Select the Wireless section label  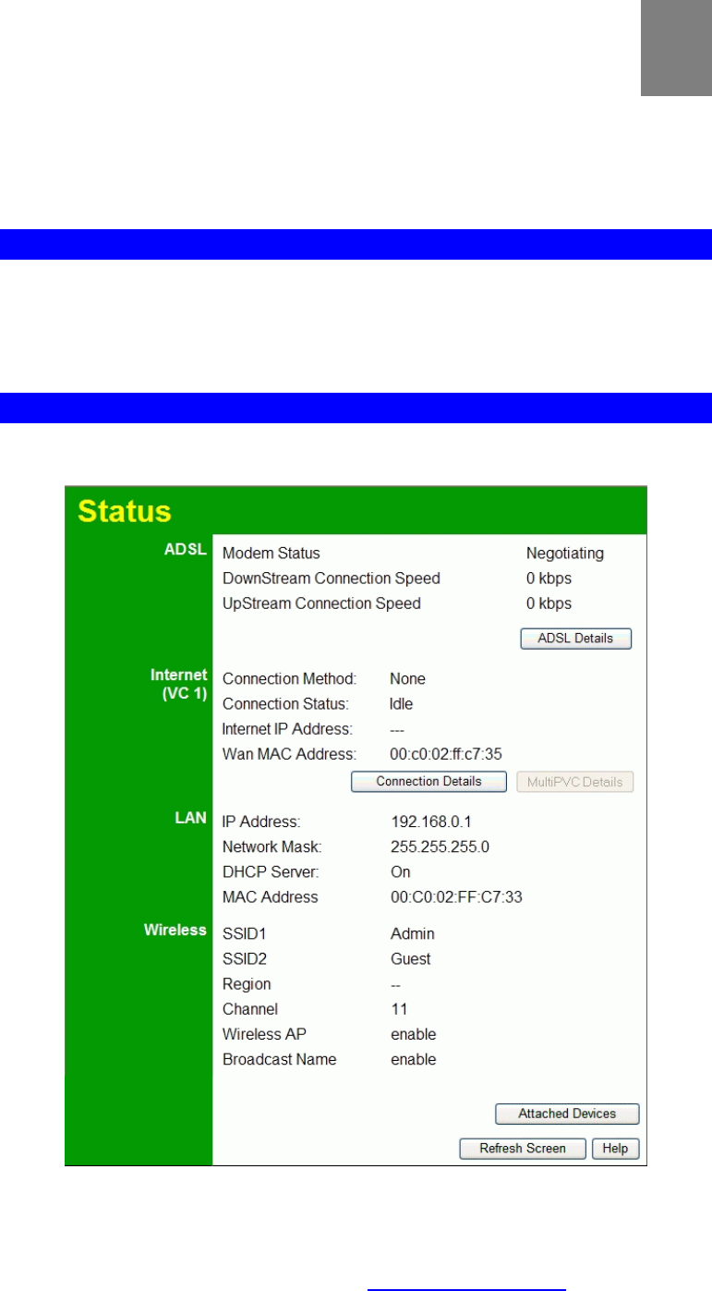coord(175,930)
